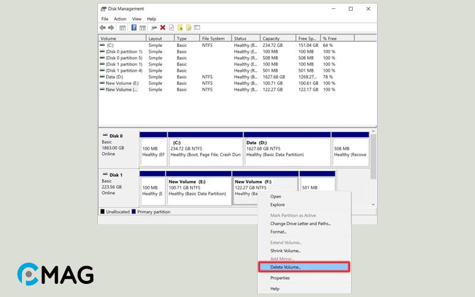This screenshot has height=297, width=475.
Task: Sort by the Status column header
Action: pos(246,39)
